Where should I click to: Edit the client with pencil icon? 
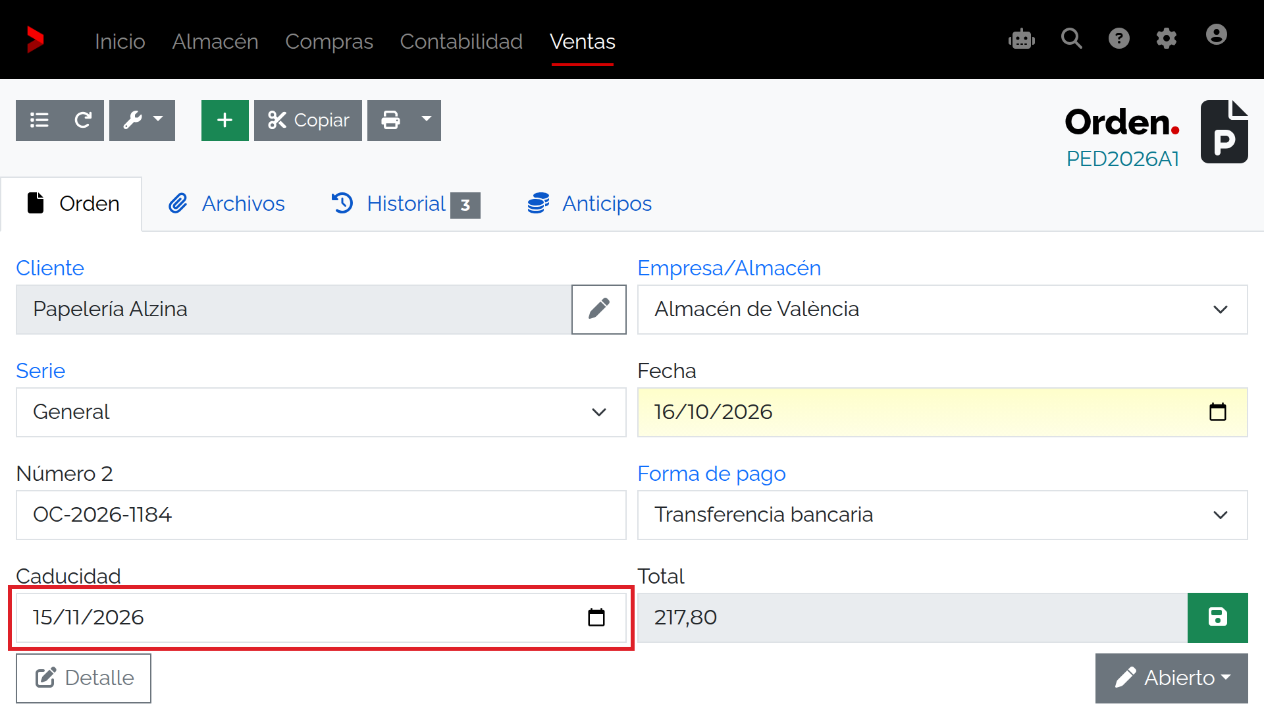pos(598,309)
